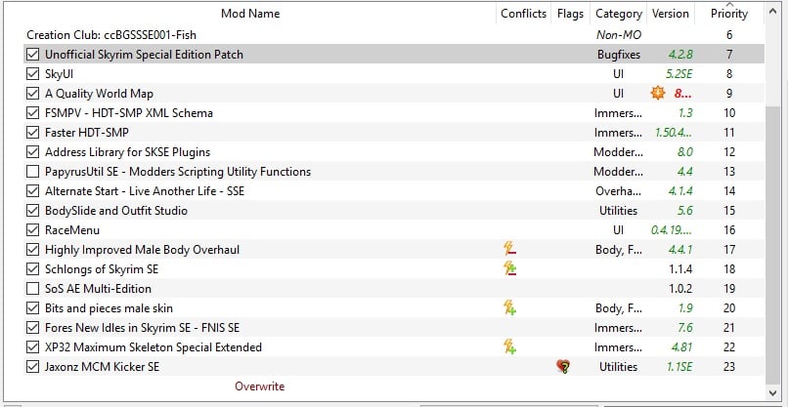
Task: Disable Unofficial Skyrim Special Edition Patch checkbox
Action: (32, 54)
